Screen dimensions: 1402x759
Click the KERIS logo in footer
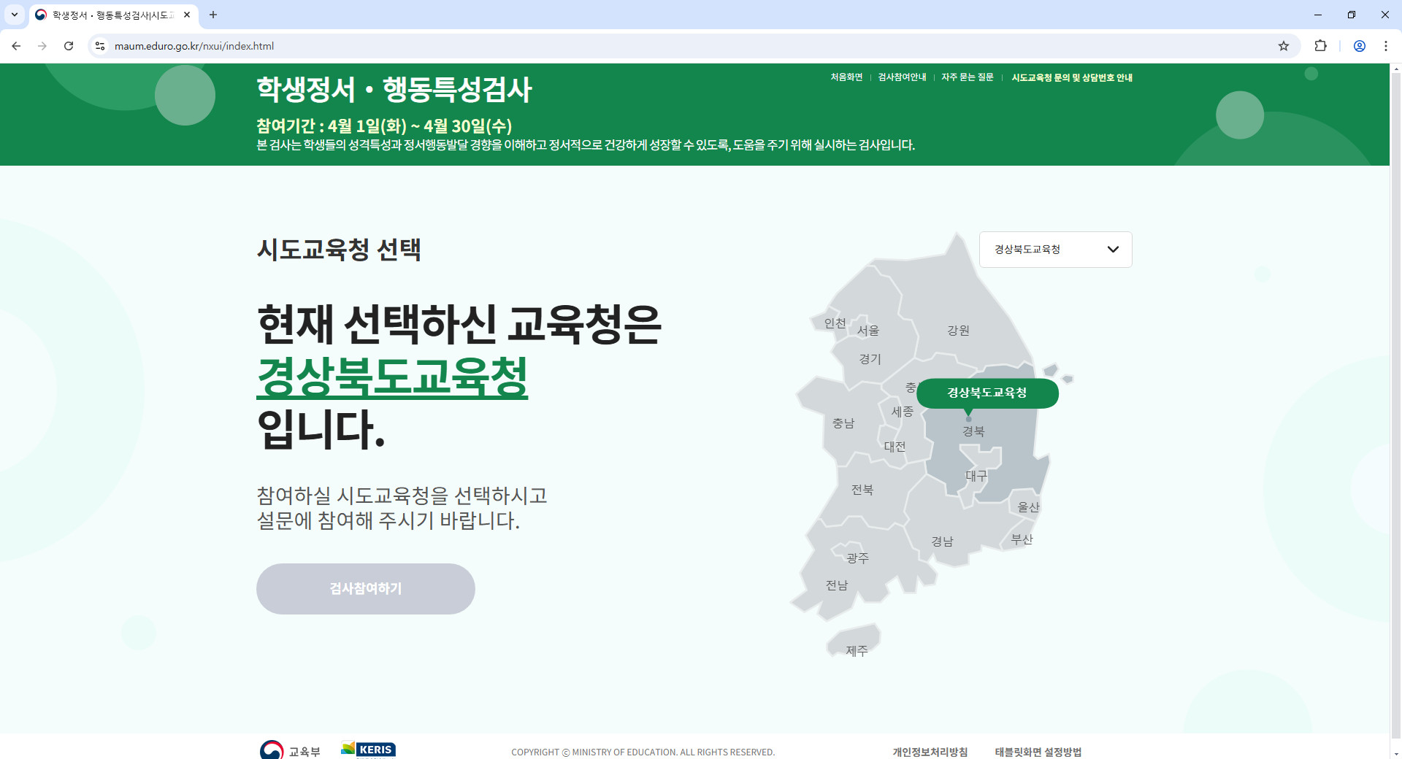click(369, 750)
